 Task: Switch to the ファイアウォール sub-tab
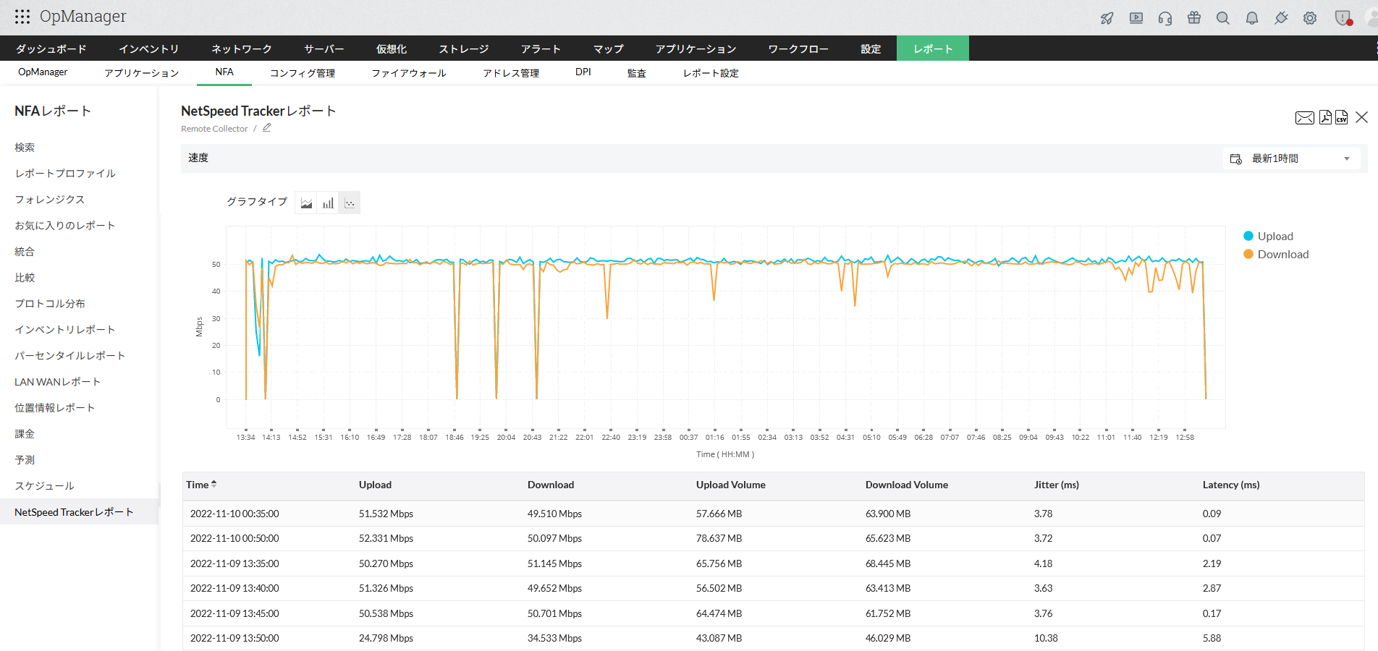(x=409, y=73)
